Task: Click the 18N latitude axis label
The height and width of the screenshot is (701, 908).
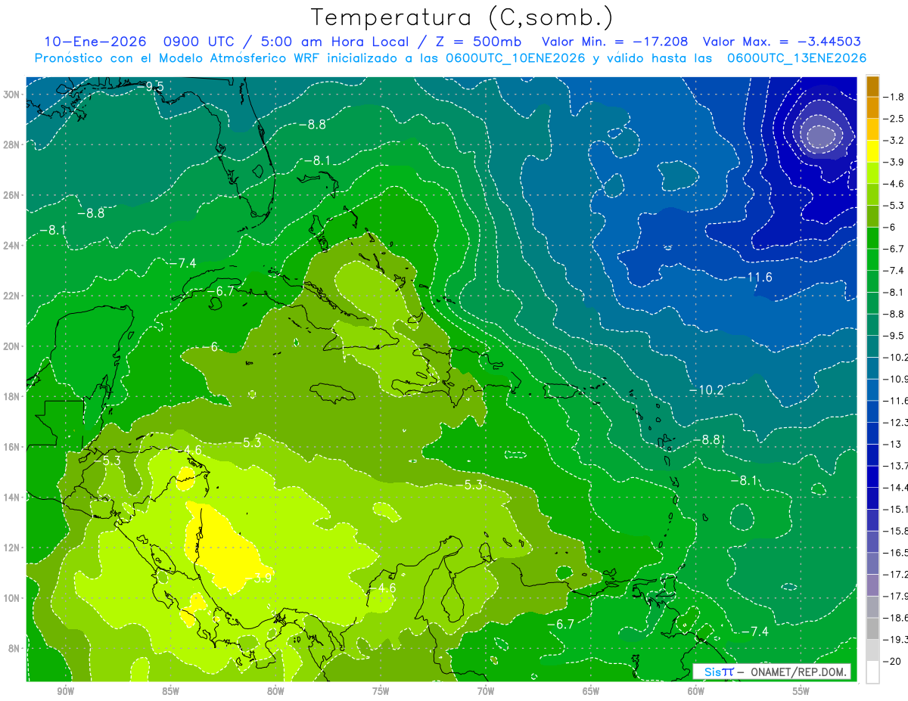Action: click(x=12, y=396)
